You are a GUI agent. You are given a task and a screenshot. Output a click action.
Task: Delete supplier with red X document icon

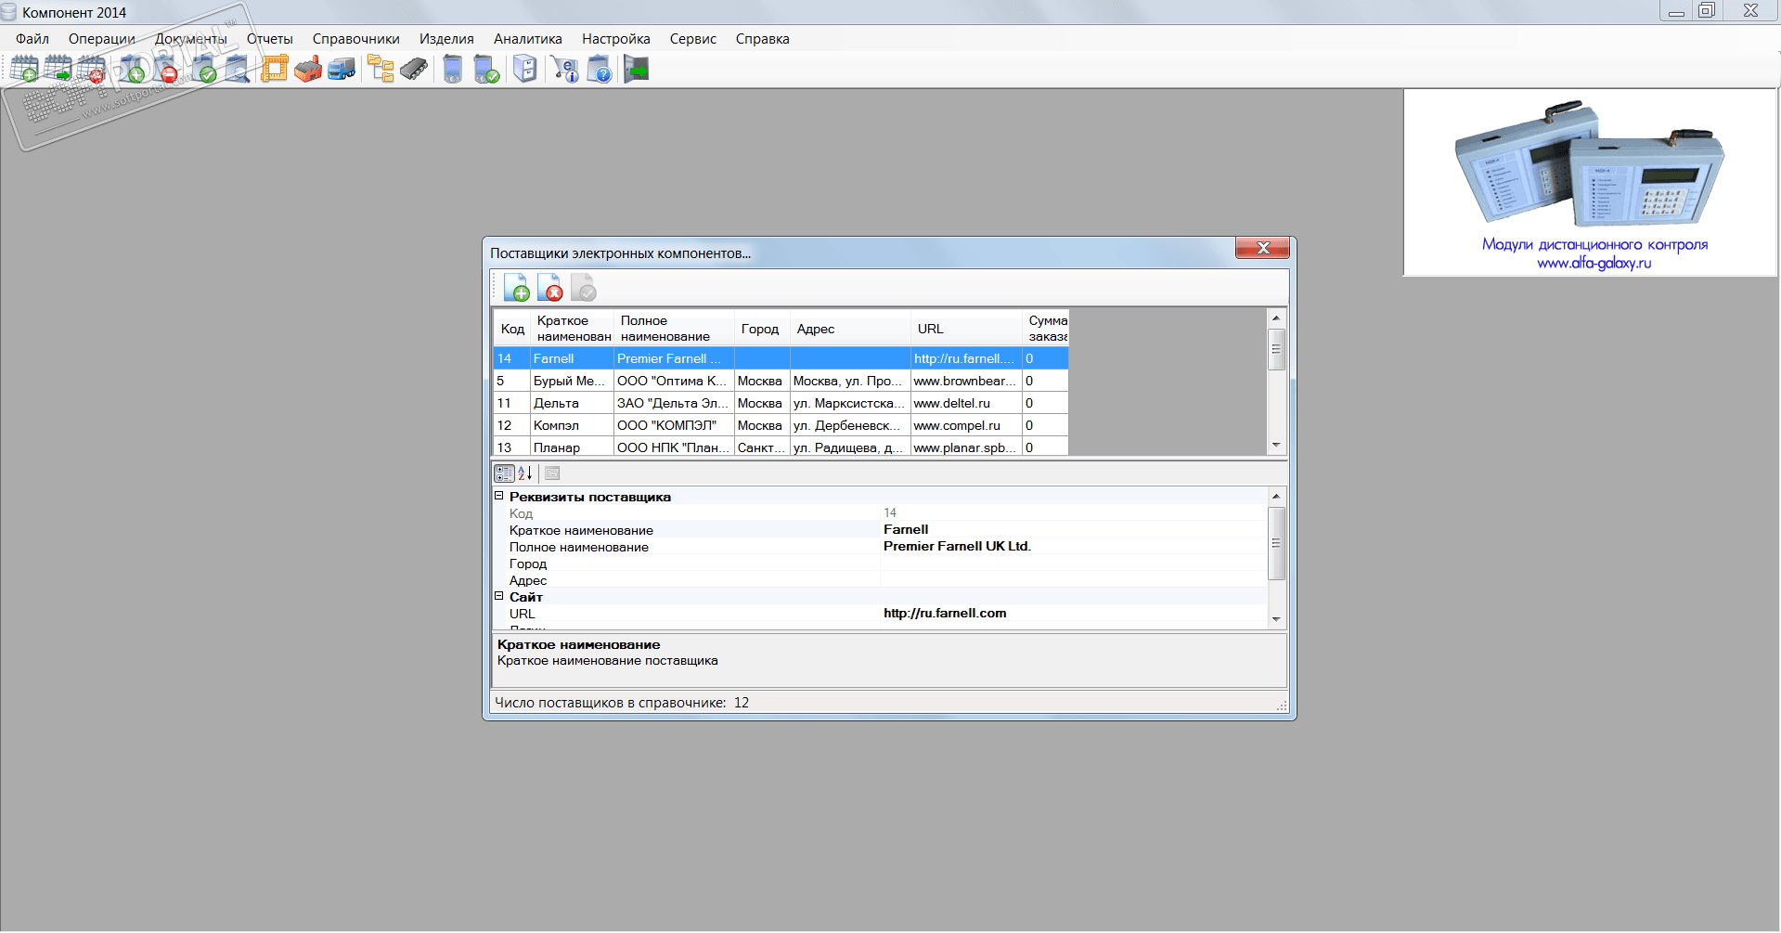(x=550, y=288)
